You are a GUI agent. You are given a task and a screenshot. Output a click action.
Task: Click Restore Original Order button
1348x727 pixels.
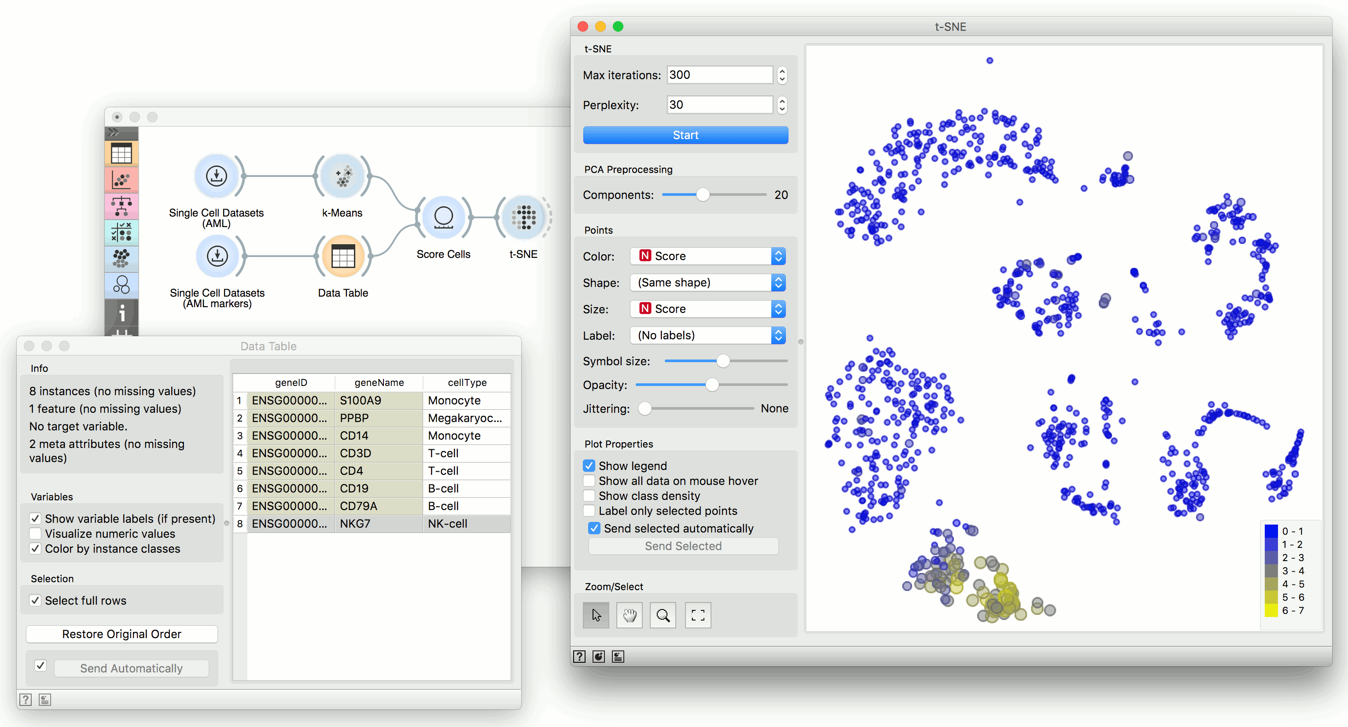pyautogui.click(x=122, y=634)
